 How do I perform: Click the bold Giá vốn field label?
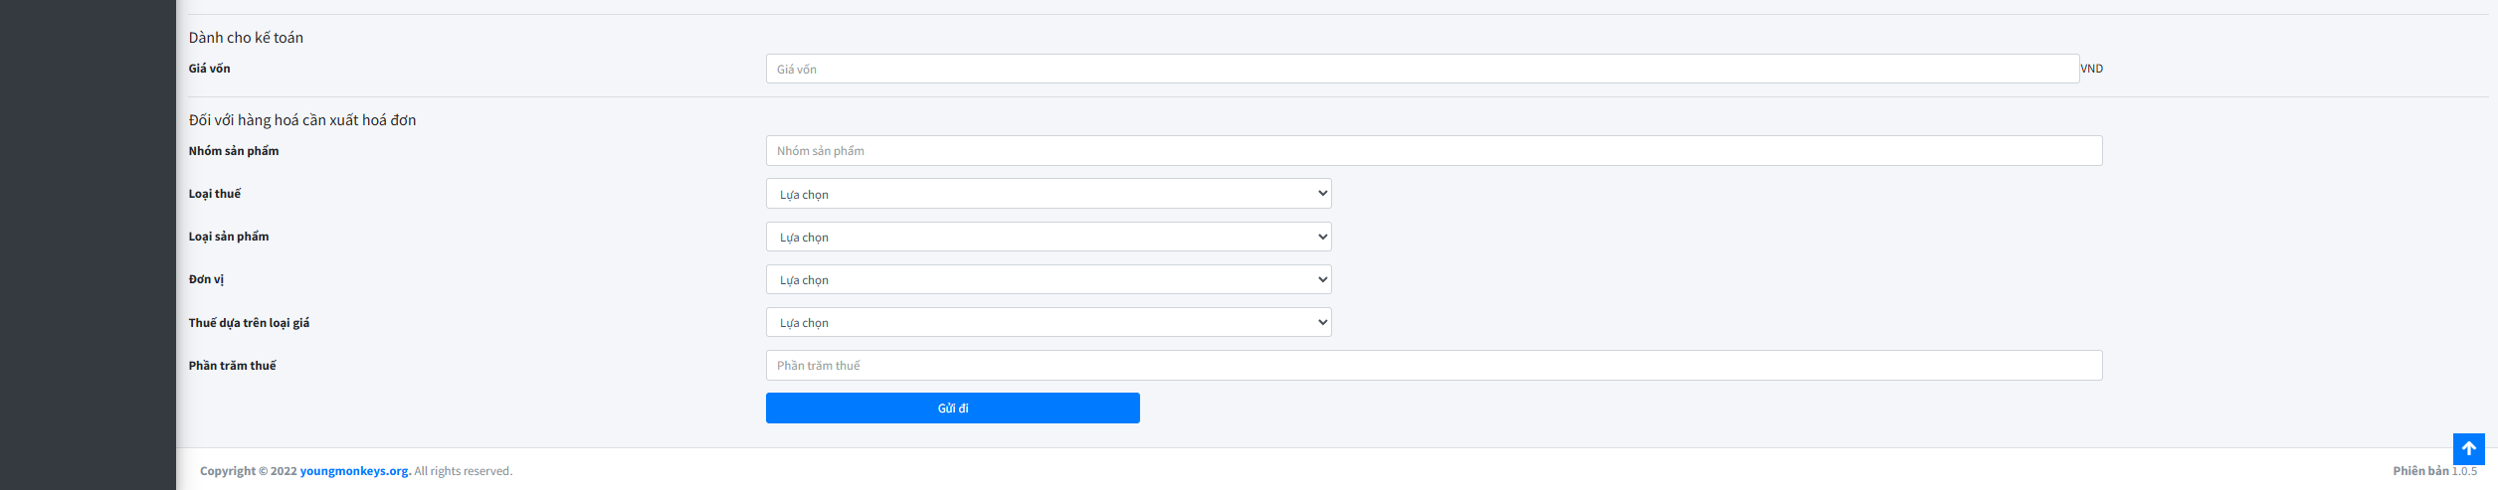(x=210, y=69)
